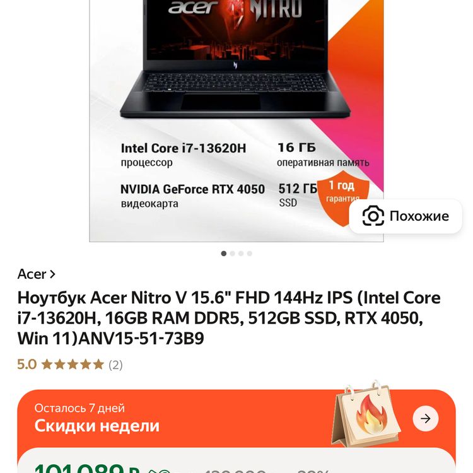Open the main laptop product photo
Viewport: 473px width, 473px height.
point(237,120)
